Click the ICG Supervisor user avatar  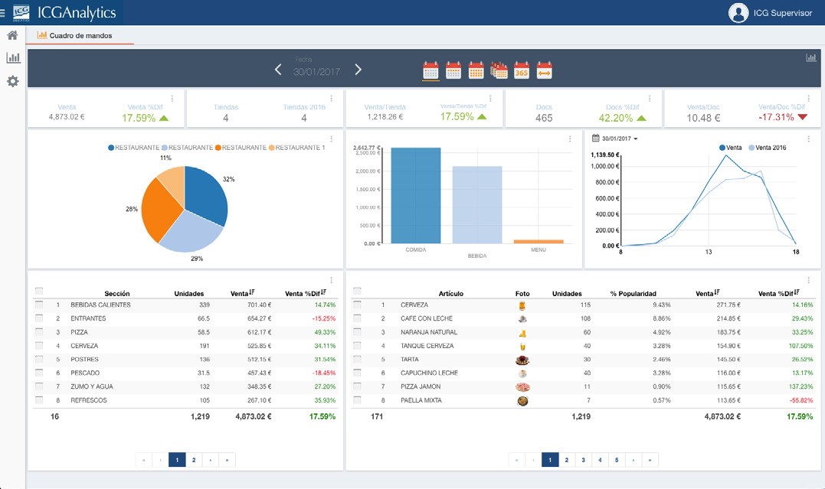coord(738,13)
